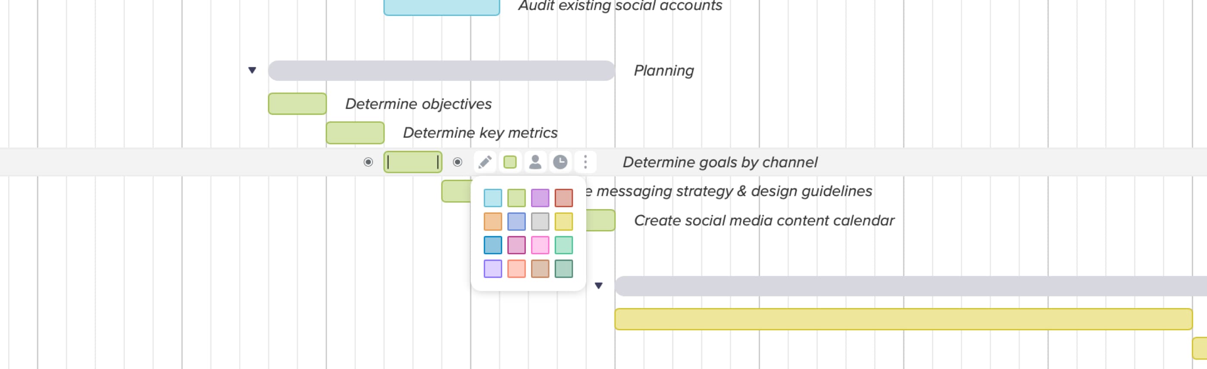
Task: Click the assign person icon
Action: tap(535, 162)
